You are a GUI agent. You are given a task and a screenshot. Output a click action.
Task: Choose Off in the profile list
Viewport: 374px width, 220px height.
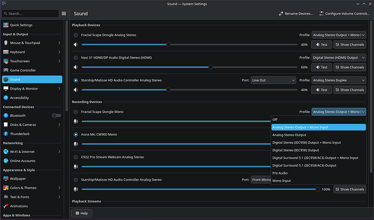point(318,120)
